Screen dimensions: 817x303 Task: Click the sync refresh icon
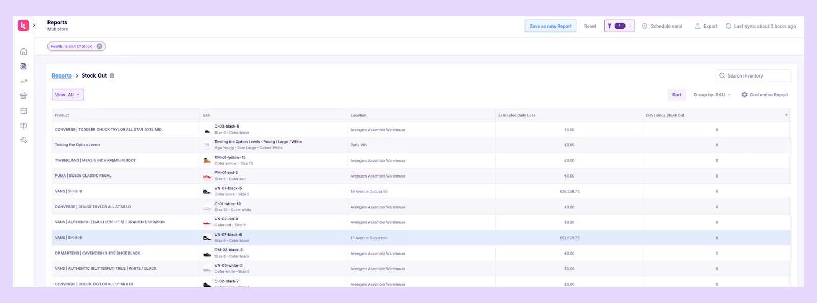pos(728,26)
